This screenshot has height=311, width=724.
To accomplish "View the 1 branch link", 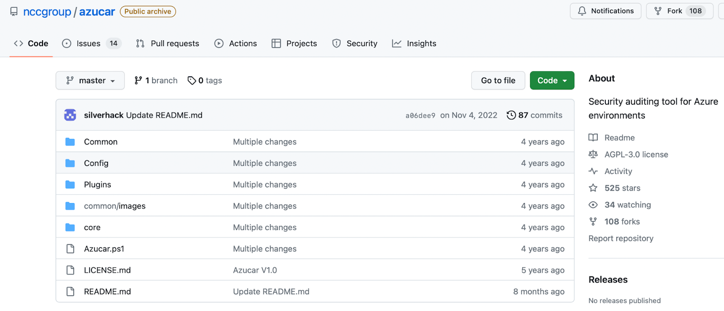I will [156, 80].
